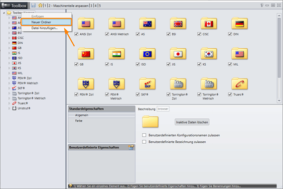Expand the ISO tree node

coord(9,58)
